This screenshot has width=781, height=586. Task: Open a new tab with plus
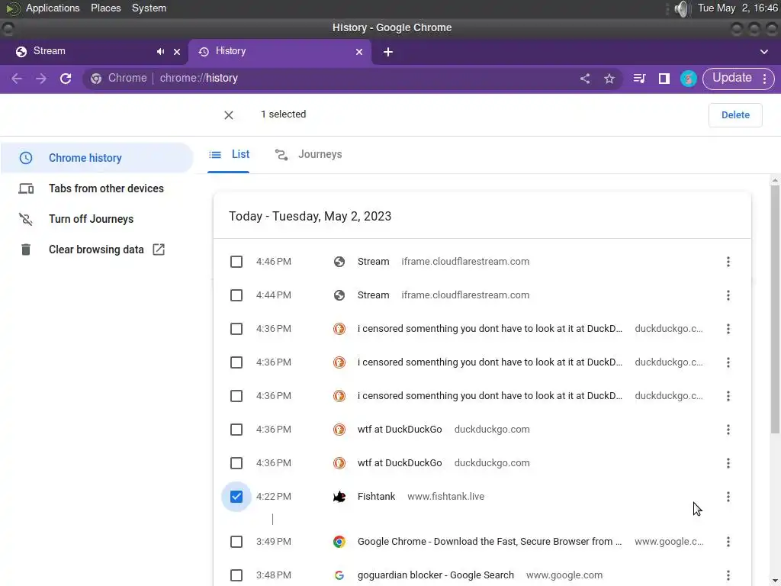[x=388, y=52]
